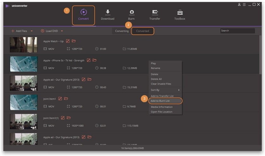Open the Toolbox section icon
This screenshot has height=156, width=265.
click(x=180, y=12)
